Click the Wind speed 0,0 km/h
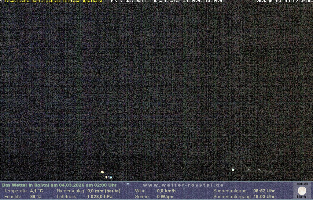 (166, 191)
